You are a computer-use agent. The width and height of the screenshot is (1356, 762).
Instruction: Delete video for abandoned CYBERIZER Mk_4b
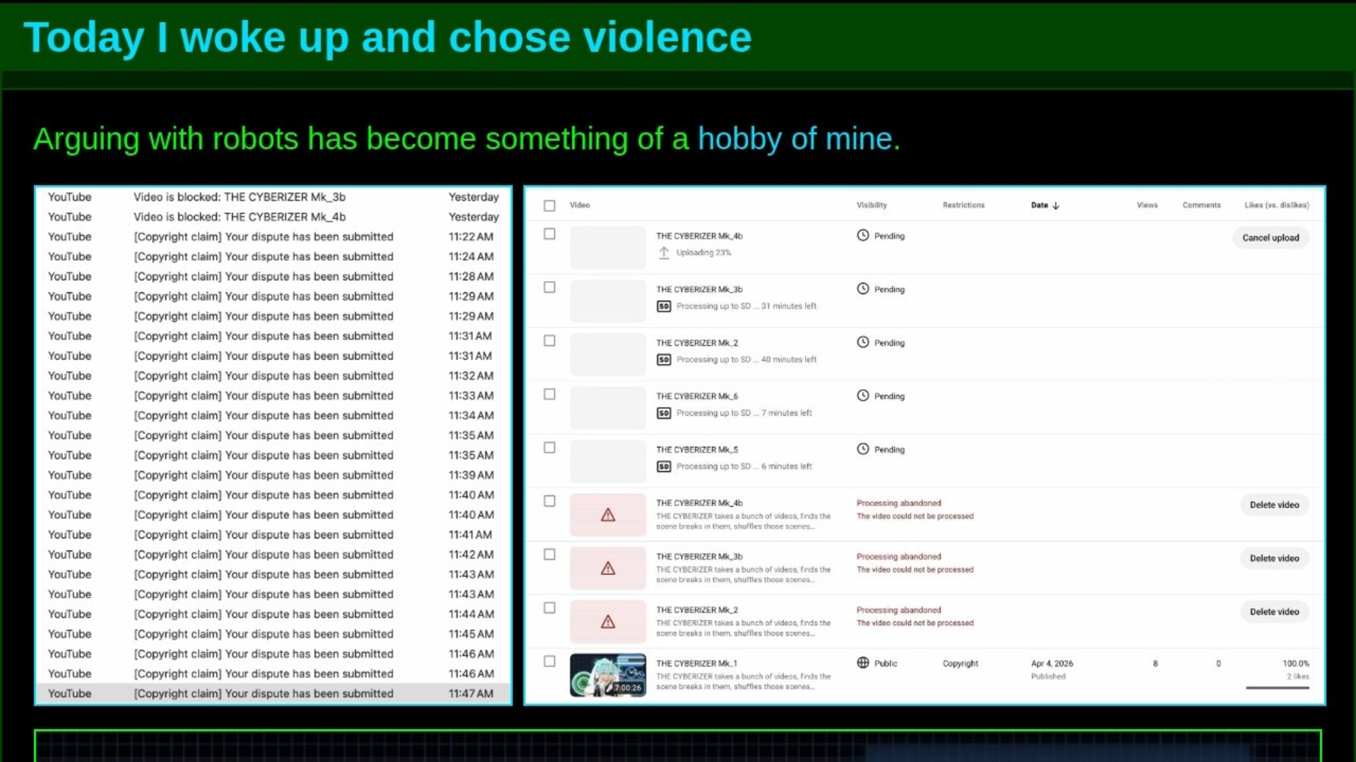coord(1274,505)
